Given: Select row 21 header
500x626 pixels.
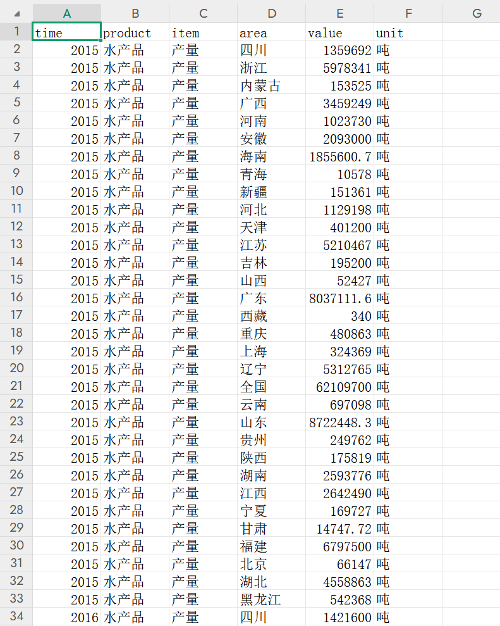Looking at the screenshot, I should point(16,386).
